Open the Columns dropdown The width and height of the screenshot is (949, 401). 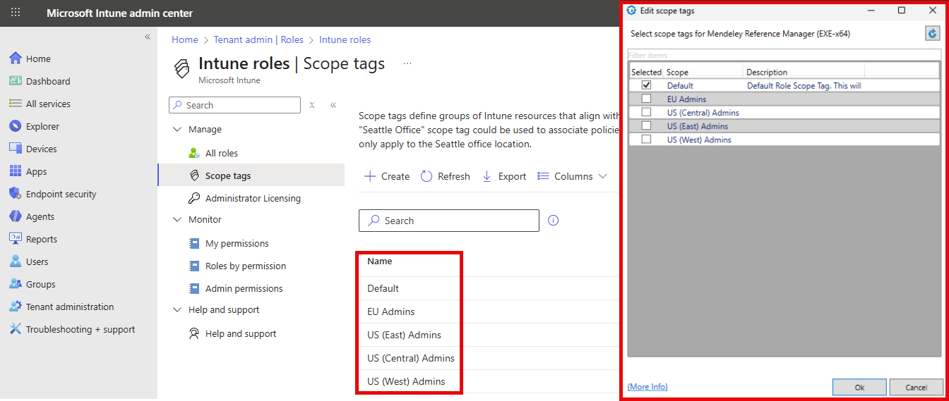(x=572, y=176)
